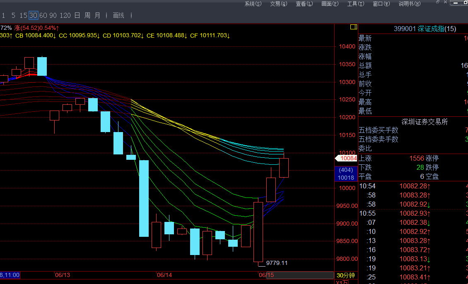468x284 pixels.
Task: Open the 画线 drawing tools
Action: [118, 15]
